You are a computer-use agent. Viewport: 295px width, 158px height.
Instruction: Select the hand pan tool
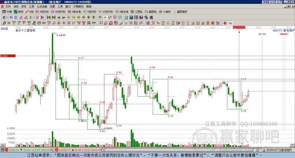(100, 17)
